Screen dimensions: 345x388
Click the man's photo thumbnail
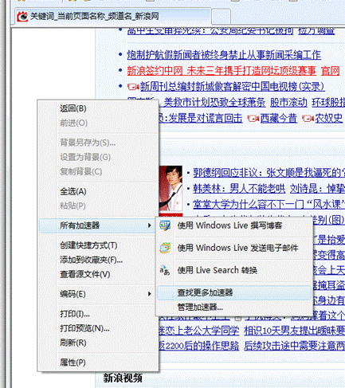(x=171, y=188)
